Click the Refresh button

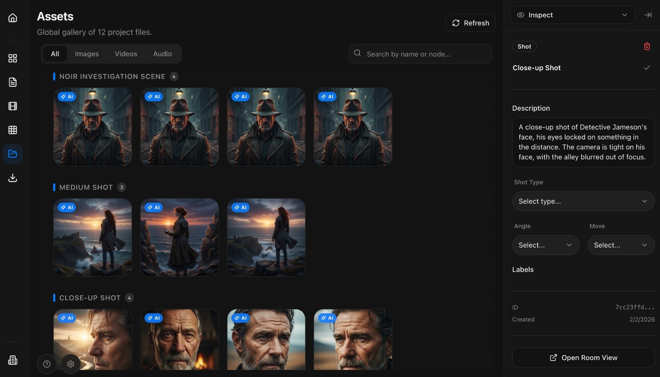click(470, 23)
